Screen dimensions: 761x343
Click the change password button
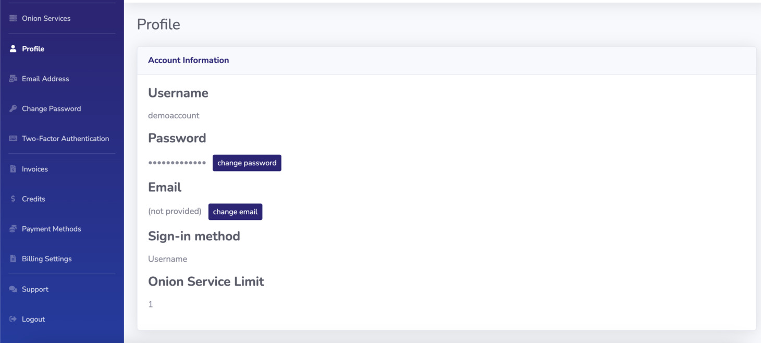(x=247, y=163)
